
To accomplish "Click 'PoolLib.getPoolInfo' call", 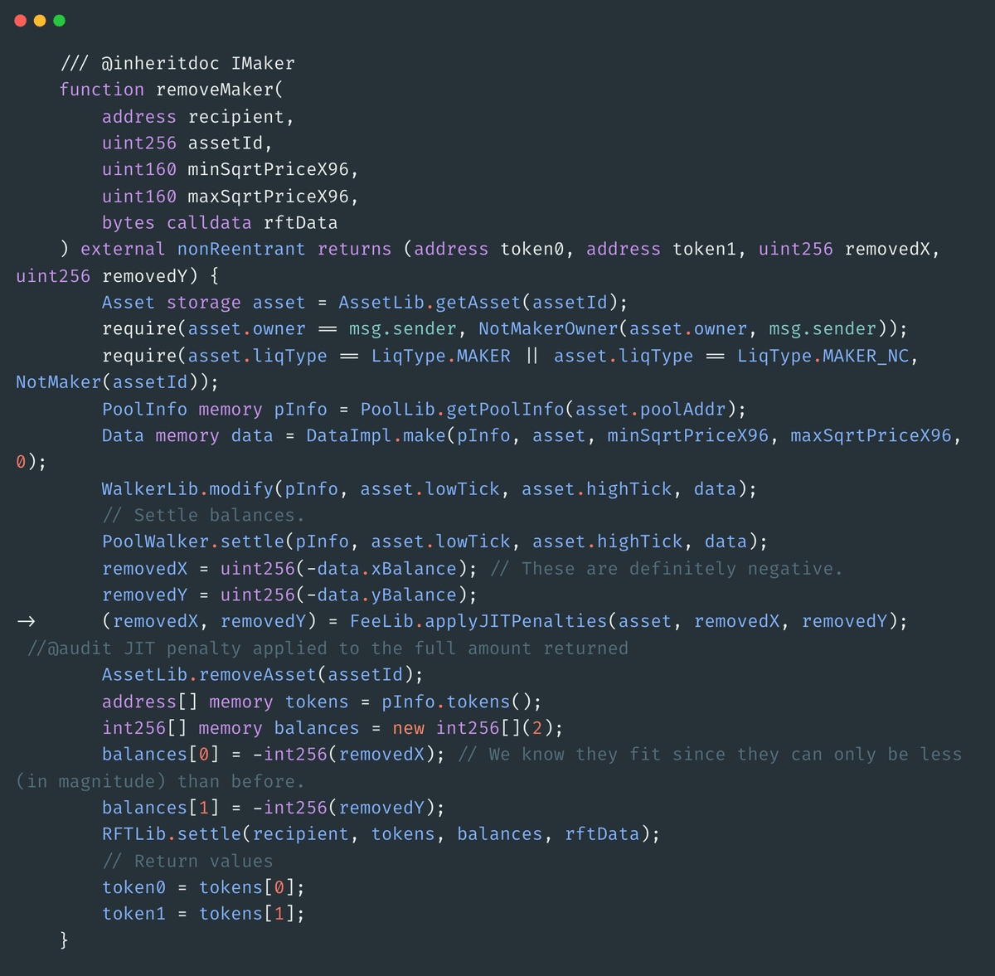I will pyautogui.click(x=462, y=410).
